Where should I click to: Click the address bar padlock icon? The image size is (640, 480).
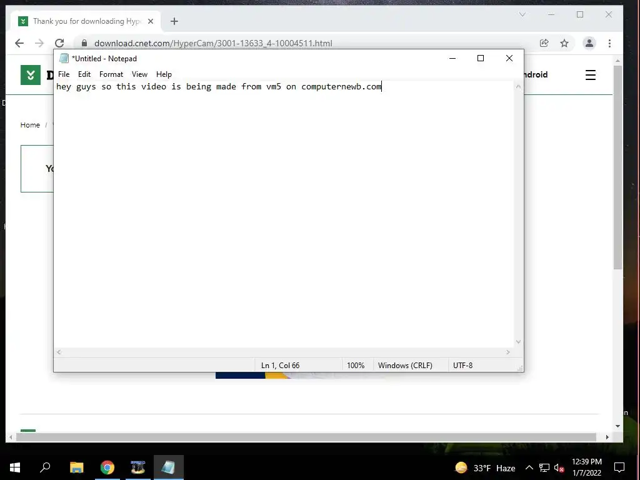tap(84, 43)
